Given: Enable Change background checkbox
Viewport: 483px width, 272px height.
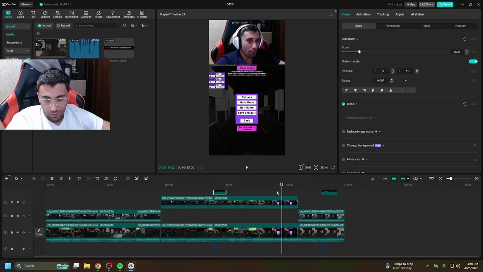Looking at the screenshot, I should [343, 145].
